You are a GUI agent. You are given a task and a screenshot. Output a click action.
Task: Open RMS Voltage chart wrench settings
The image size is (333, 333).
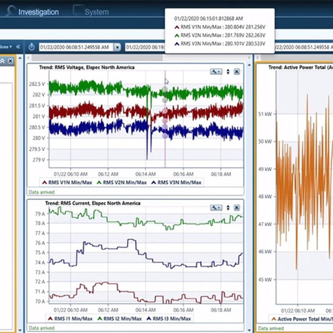click(x=216, y=72)
